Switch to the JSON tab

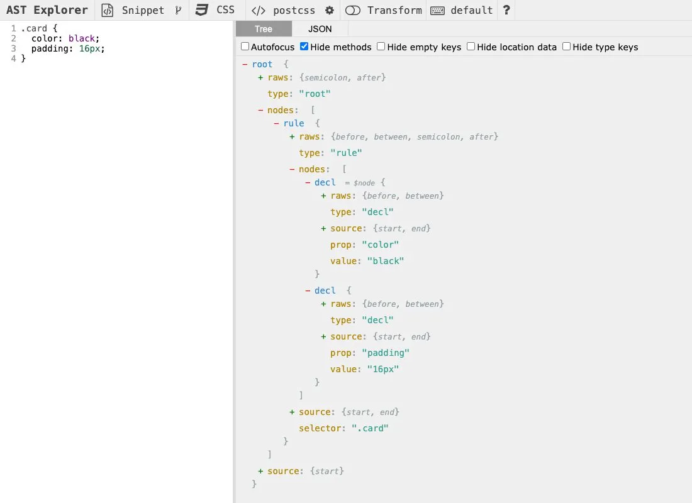(320, 29)
